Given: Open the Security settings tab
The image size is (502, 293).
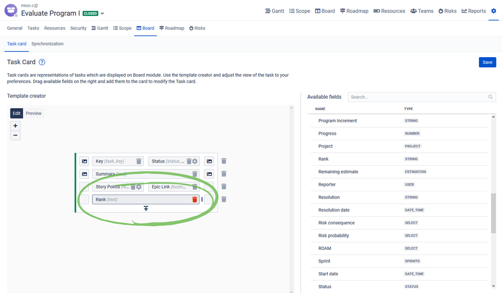Looking at the screenshot, I should [78, 28].
